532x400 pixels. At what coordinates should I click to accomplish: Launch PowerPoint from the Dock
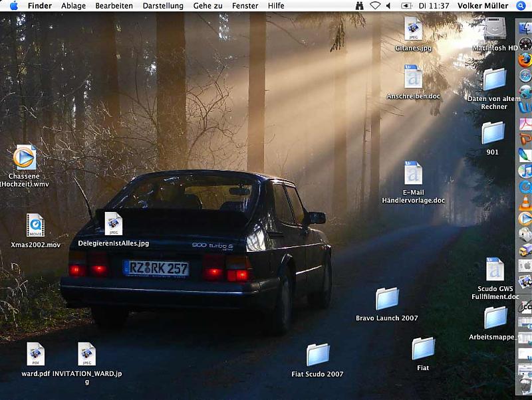tap(525, 139)
